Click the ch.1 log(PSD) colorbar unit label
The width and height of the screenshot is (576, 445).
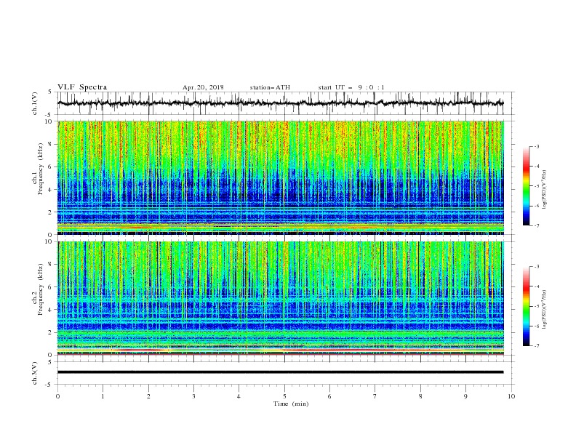pyautogui.click(x=545, y=190)
